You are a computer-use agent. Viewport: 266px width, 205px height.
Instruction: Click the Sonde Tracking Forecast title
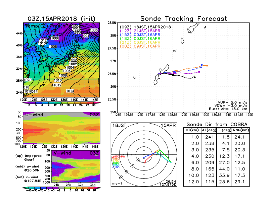pos(183,19)
